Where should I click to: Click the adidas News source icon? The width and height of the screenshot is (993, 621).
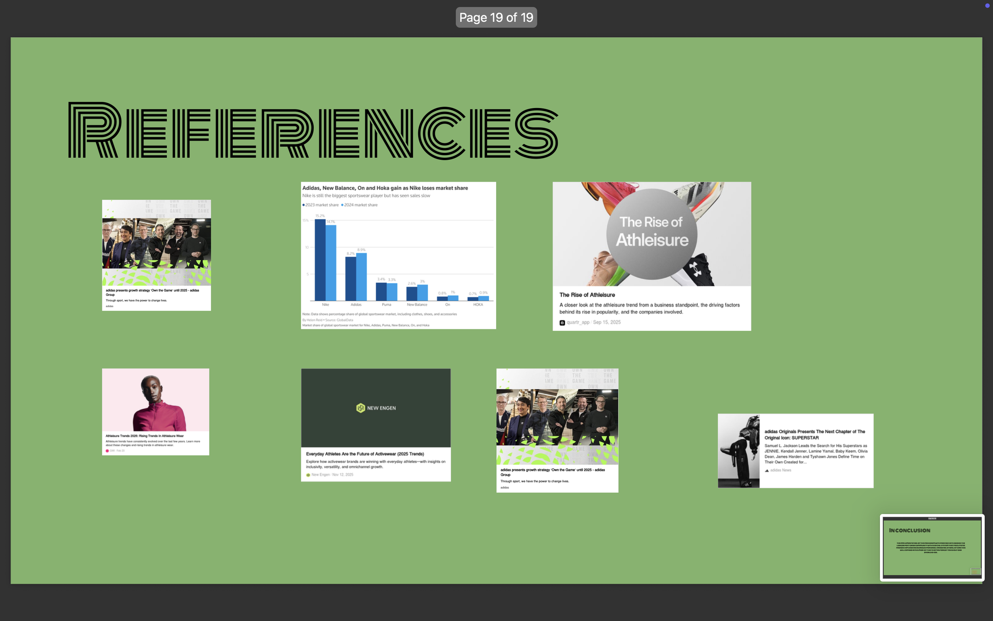coord(767,470)
